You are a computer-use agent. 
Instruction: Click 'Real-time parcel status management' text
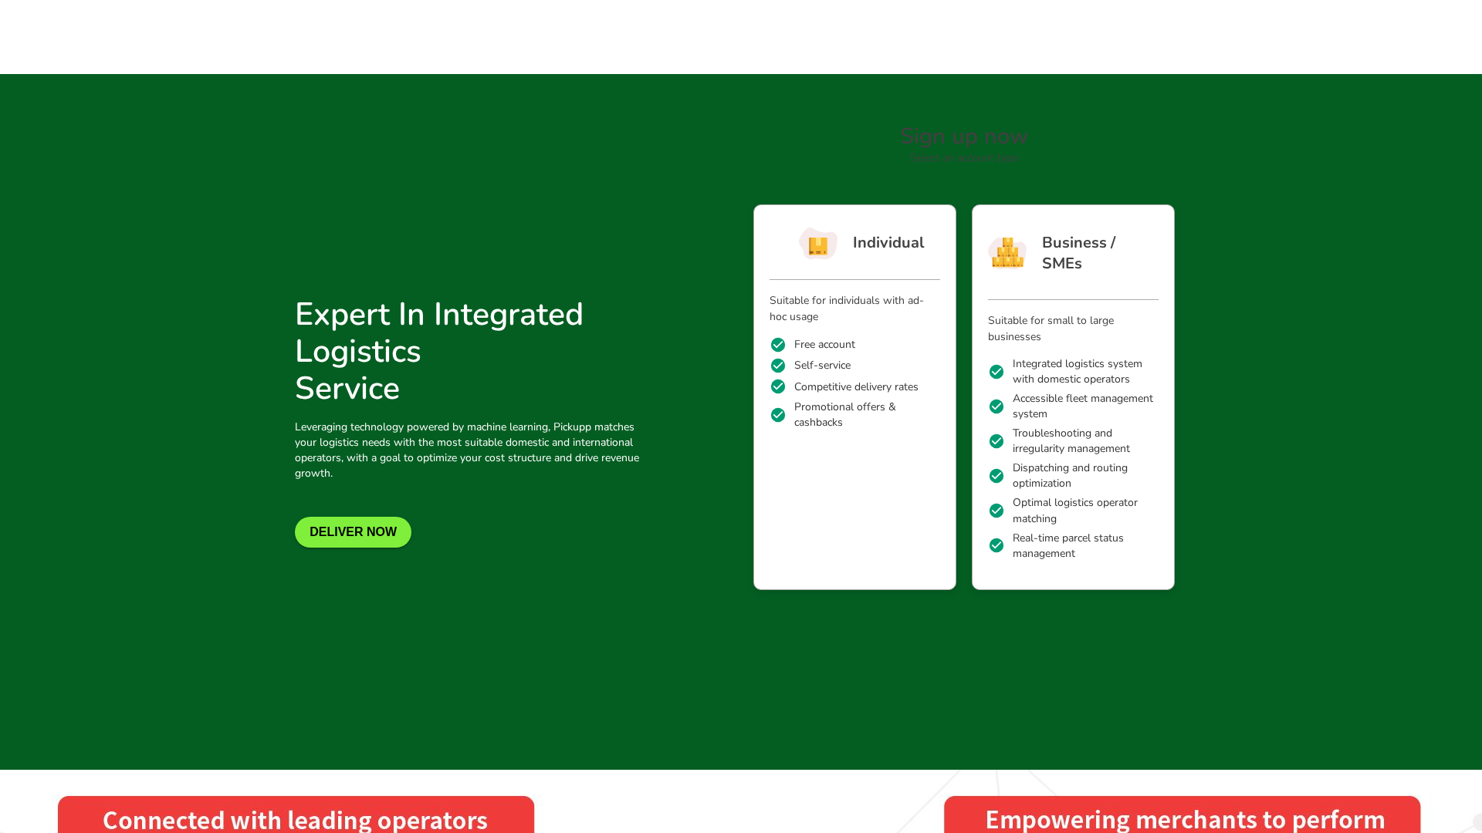pos(1068,546)
